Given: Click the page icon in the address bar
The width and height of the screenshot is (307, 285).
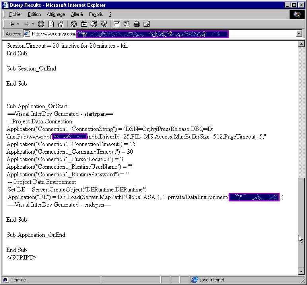Looking at the screenshot, I should pyautogui.click(x=27, y=34).
